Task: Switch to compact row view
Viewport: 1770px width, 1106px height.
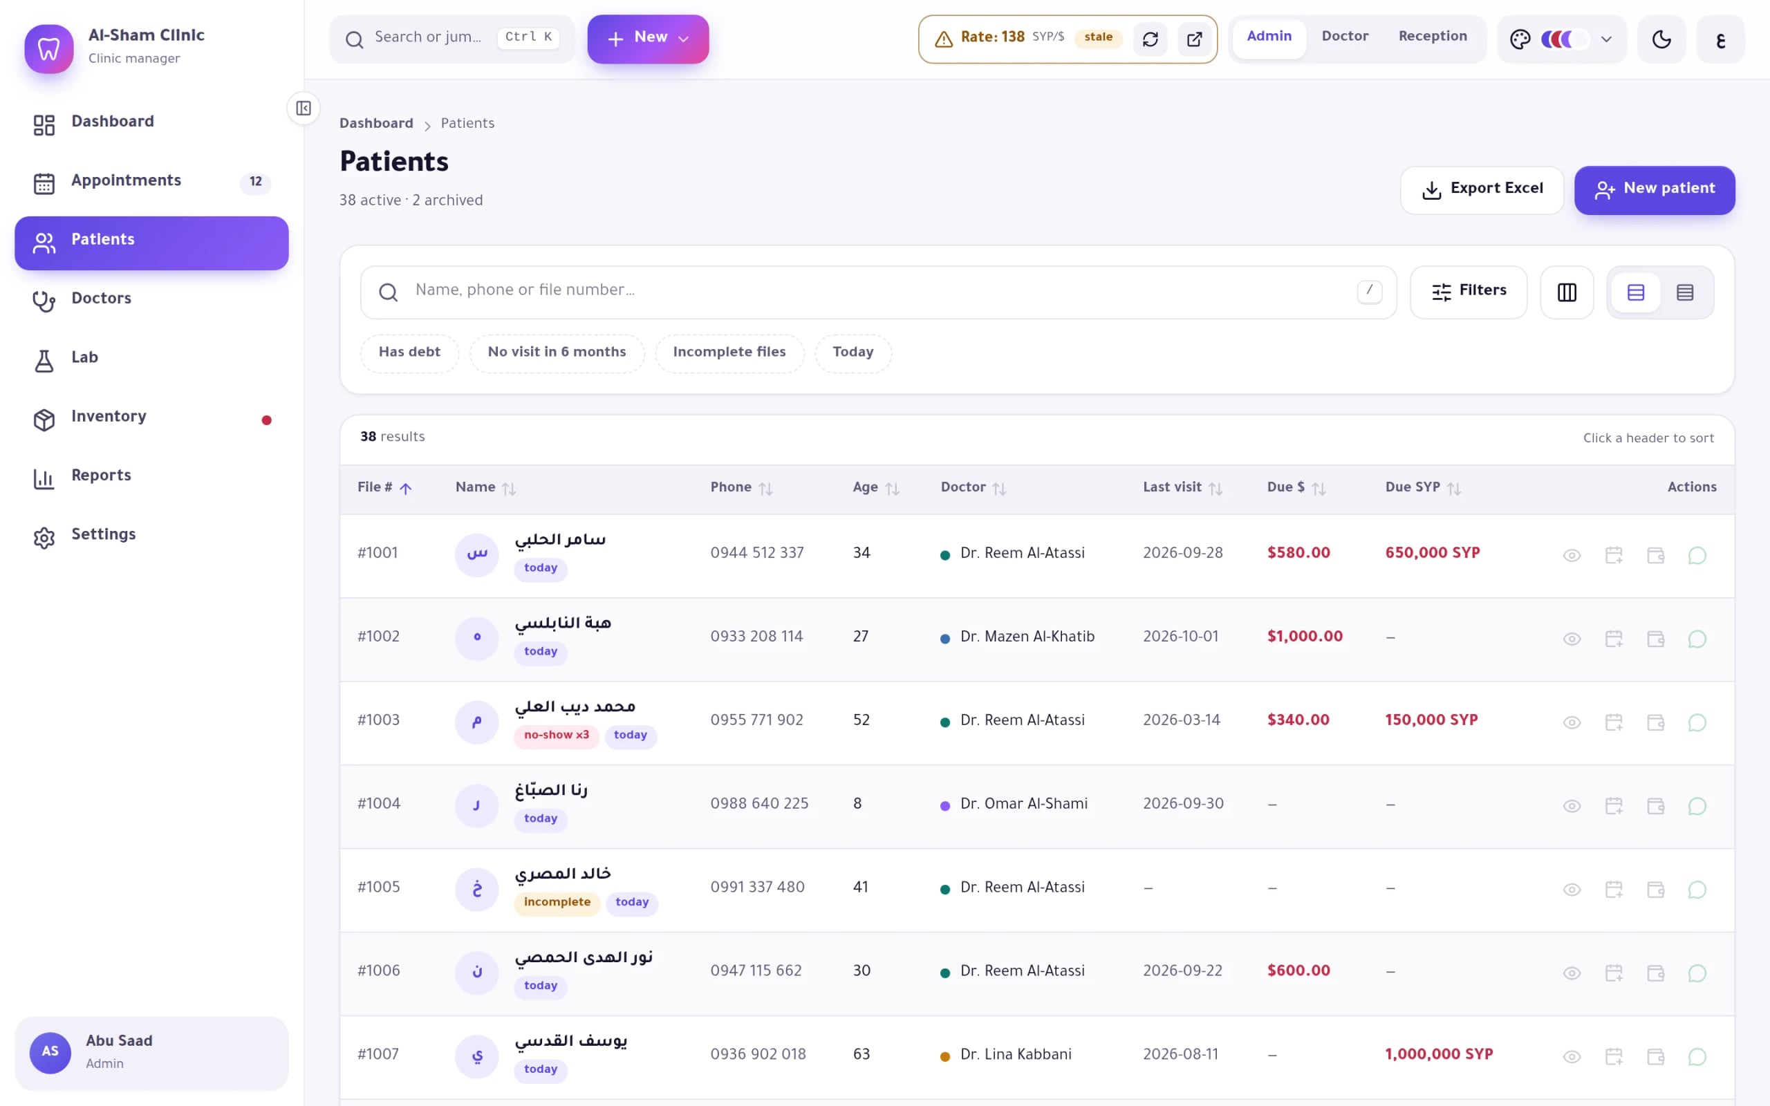Action: 1685,292
